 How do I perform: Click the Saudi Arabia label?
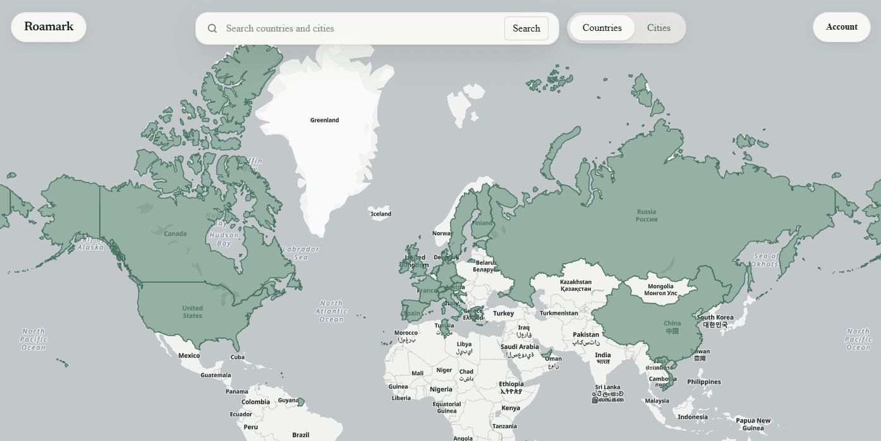519,350
